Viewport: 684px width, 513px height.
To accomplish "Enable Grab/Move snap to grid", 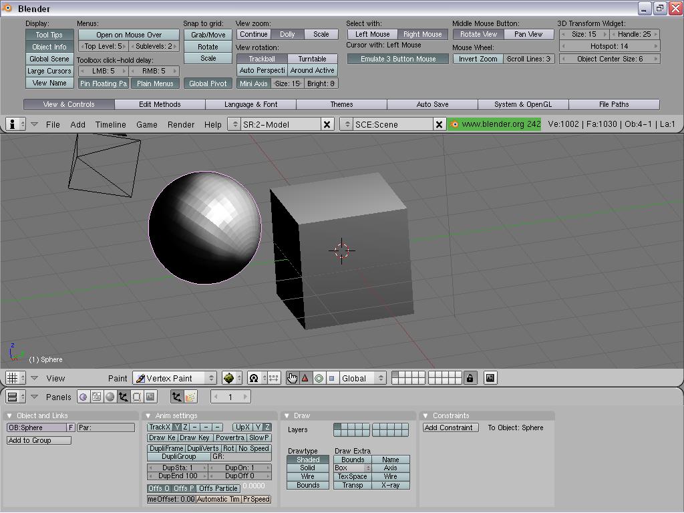I will (208, 35).
